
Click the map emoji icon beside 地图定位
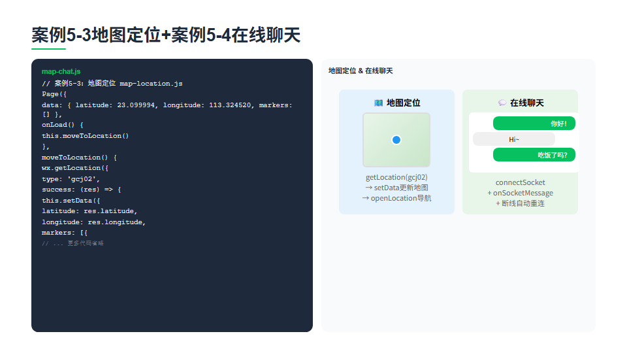tap(378, 103)
